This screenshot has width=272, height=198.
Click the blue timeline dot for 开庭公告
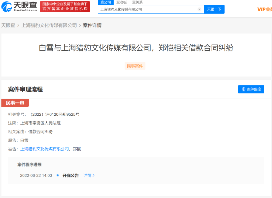click(58, 175)
